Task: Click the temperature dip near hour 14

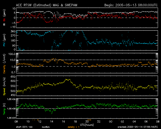Action: pyautogui.click(x=52, y=113)
